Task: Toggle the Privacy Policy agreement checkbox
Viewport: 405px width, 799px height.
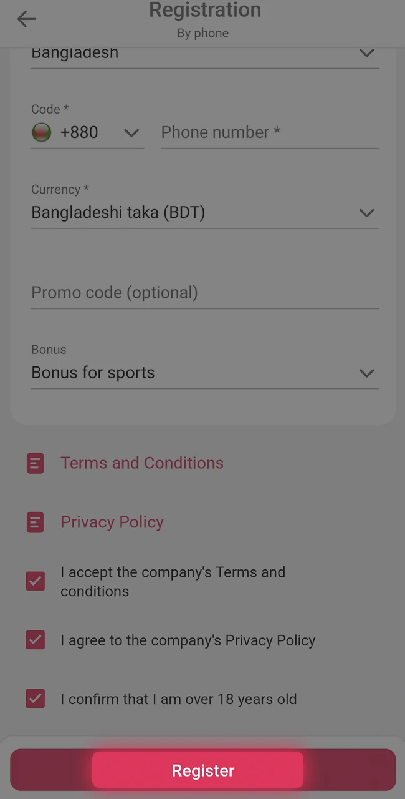Action: coord(36,640)
